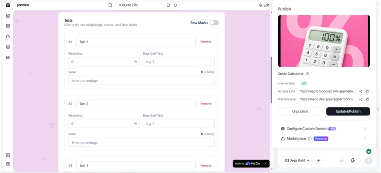The width and height of the screenshot is (381, 173).
Task: Click Test 2 Days Until Test field
Action: coord(179,124)
